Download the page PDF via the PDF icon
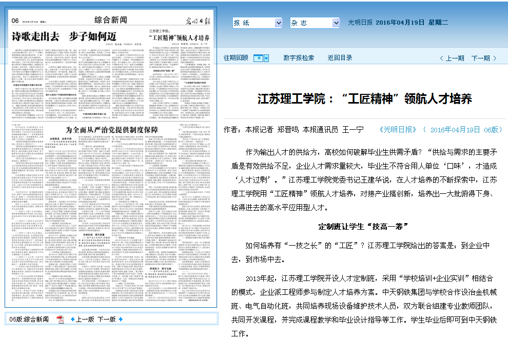Screen dimensions: 508x340 60,319
